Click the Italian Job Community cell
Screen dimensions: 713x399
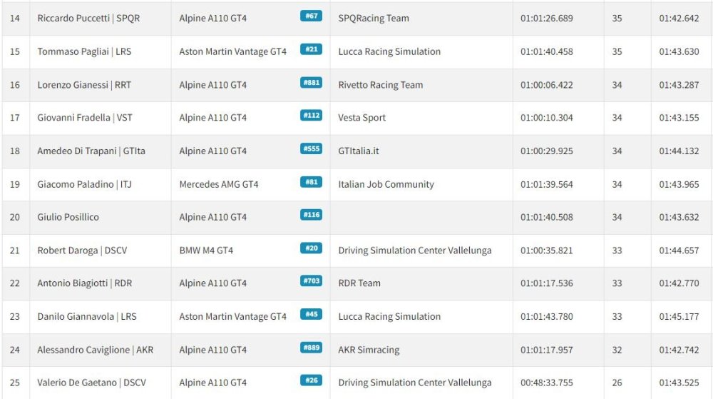[x=386, y=184]
